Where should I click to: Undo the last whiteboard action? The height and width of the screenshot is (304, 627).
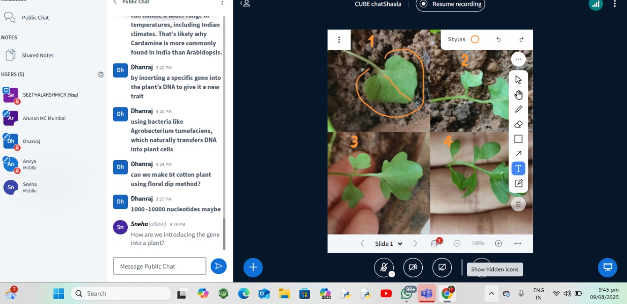tap(498, 39)
